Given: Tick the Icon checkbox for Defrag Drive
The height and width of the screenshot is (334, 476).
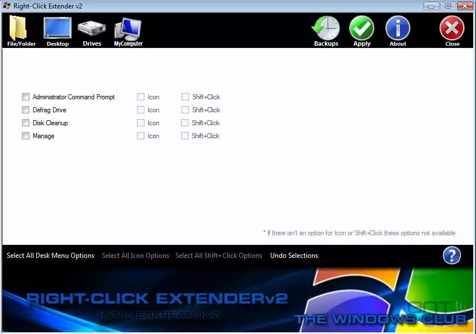Looking at the screenshot, I should [140, 110].
